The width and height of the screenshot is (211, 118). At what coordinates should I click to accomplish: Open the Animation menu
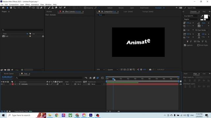[x=35, y=5]
